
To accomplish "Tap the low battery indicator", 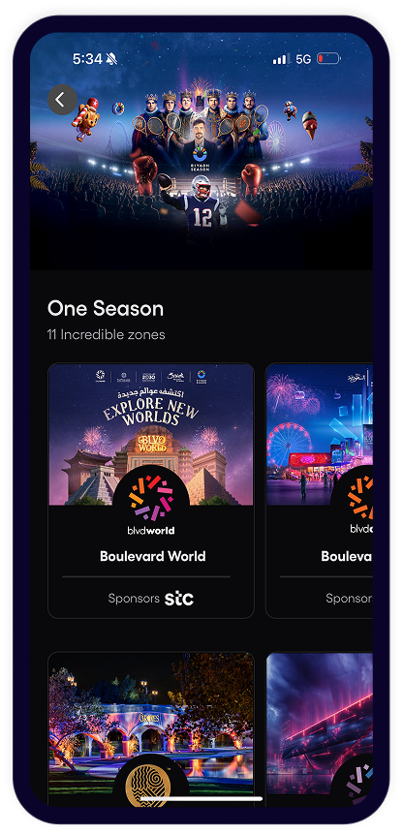I will pos(329,58).
